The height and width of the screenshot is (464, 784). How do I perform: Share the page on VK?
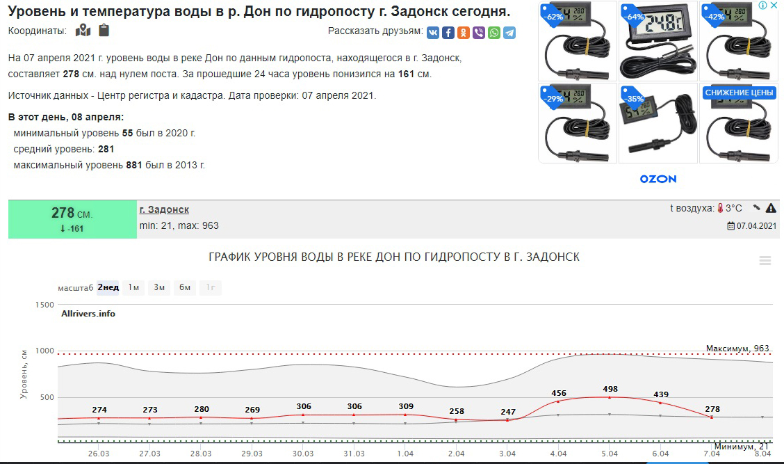click(x=433, y=33)
